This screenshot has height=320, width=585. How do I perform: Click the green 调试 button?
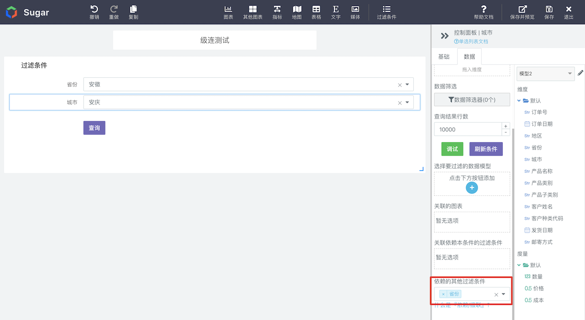coord(452,149)
